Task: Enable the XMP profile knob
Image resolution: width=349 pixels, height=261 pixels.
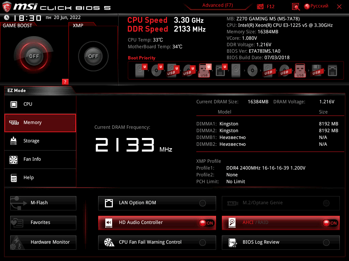Action: tap(93, 56)
